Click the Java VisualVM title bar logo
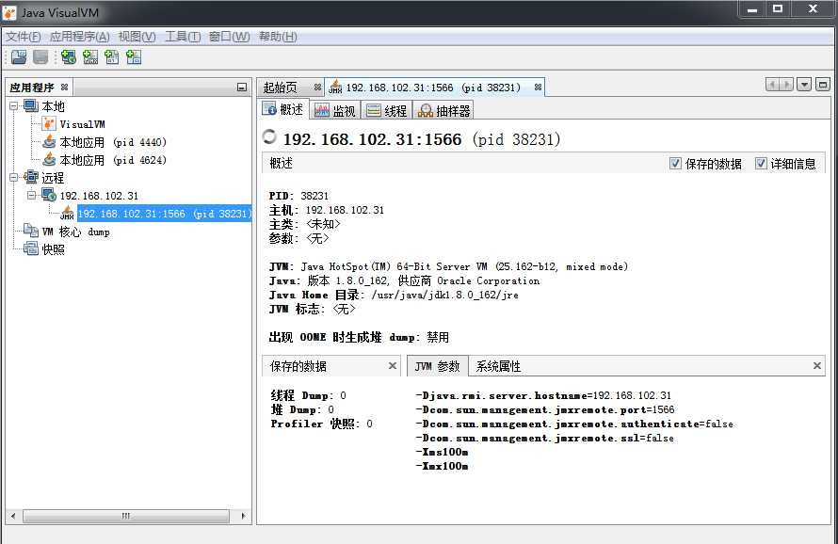 coord(9,12)
